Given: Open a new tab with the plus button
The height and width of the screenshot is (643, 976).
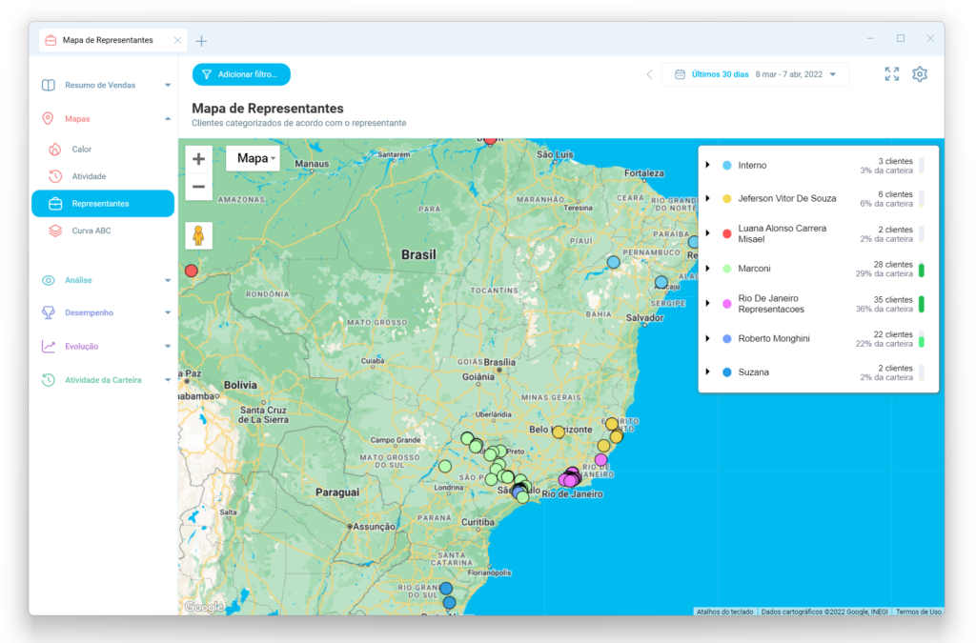Looking at the screenshot, I should pos(201,40).
